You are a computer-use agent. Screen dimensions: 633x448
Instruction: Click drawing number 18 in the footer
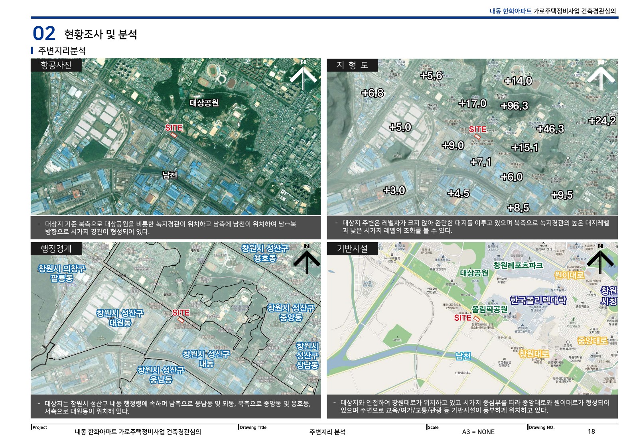[x=591, y=431]
